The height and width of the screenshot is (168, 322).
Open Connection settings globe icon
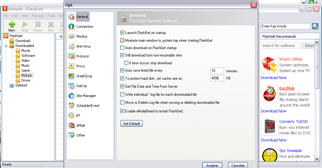pyautogui.click(x=71, y=27)
